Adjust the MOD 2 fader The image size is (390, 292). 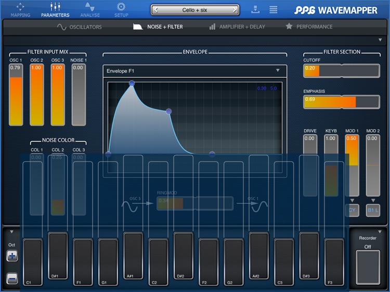coord(373,165)
